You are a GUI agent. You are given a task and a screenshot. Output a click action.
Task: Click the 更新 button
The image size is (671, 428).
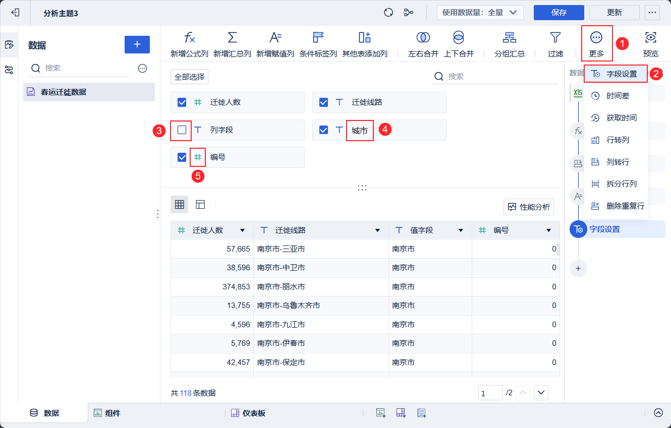pyautogui.click(x=614, y=13)
